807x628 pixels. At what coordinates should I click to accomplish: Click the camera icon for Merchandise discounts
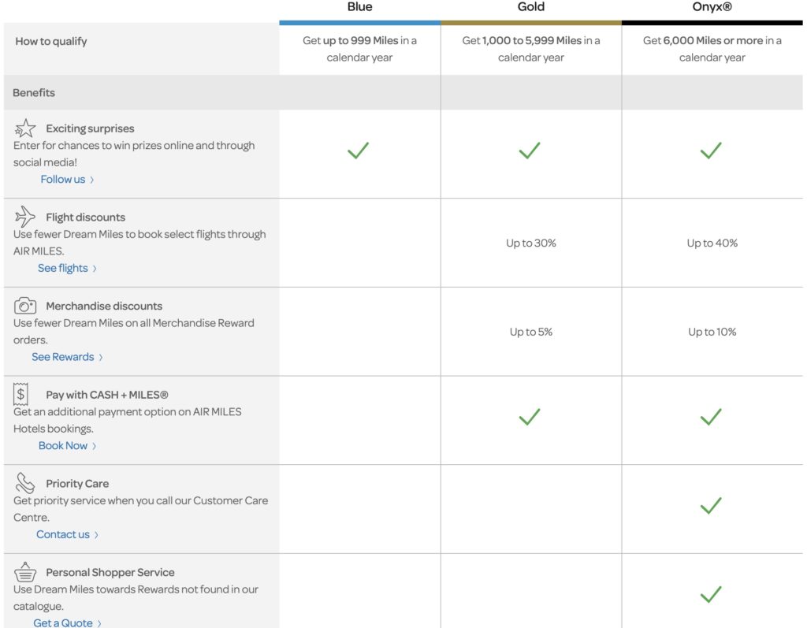[x=25, y=306]
